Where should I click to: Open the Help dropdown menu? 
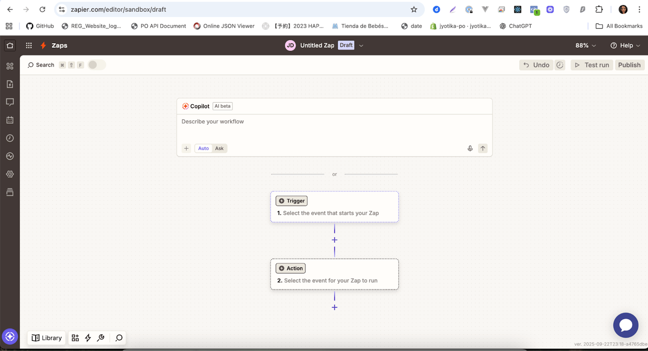pos(625,45)
